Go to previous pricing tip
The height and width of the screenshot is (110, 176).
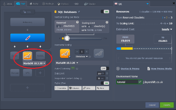pos(119,58)
